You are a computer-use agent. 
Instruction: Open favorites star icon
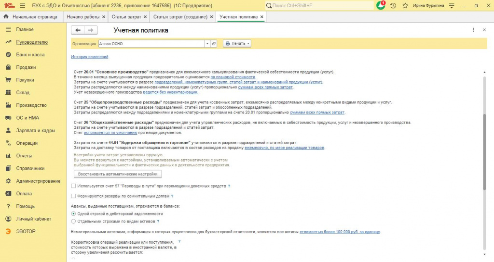tap(405, 6)
